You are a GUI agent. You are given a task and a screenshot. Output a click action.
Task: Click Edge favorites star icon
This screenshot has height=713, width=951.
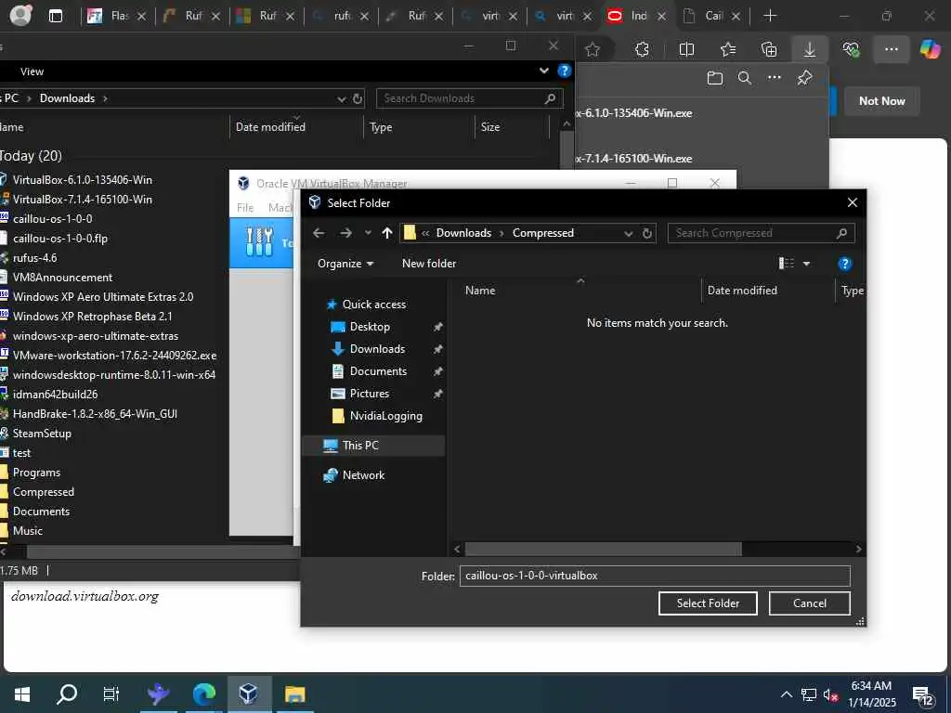593,50
